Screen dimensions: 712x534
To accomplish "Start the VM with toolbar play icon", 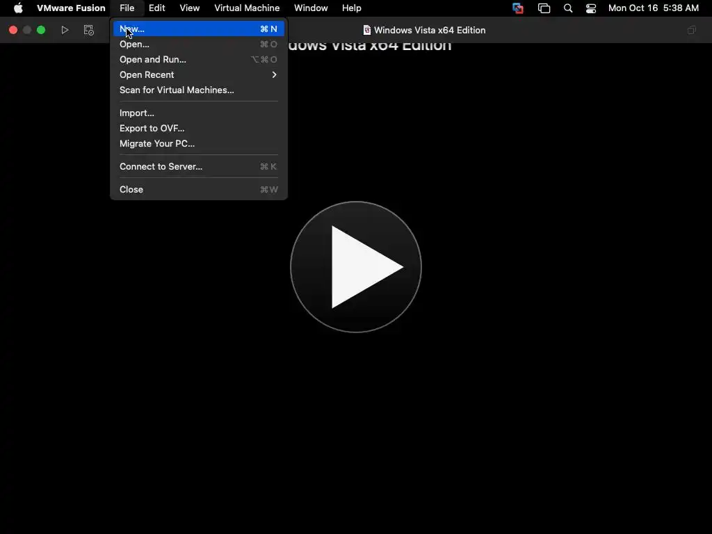I will (65, 30).
